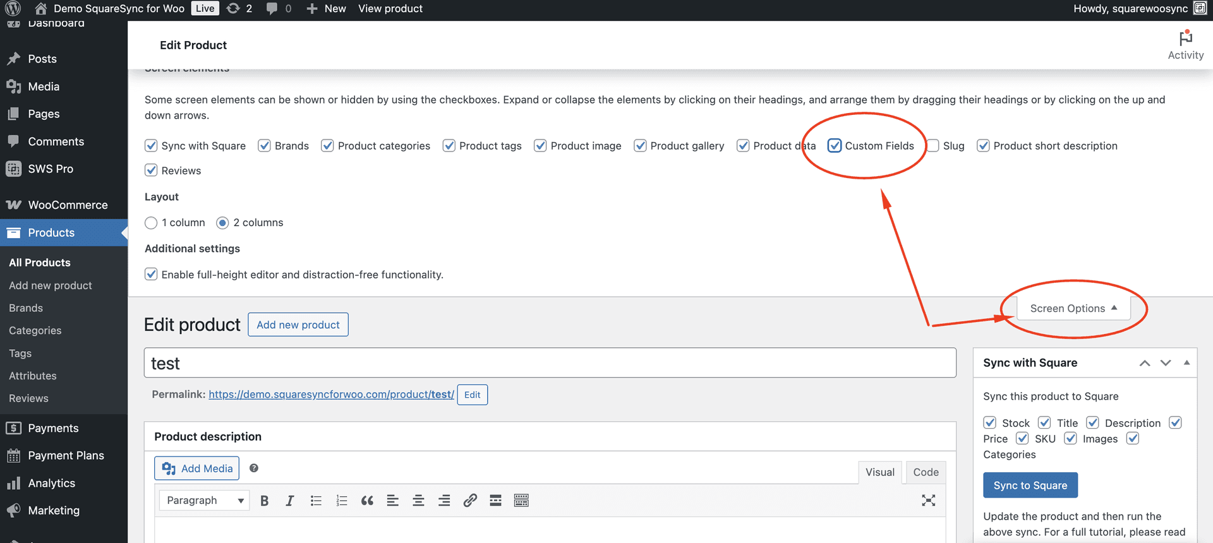Collapse the Sync with Square panel
The image size is (1213, 543).
[x=1186, y=363]
